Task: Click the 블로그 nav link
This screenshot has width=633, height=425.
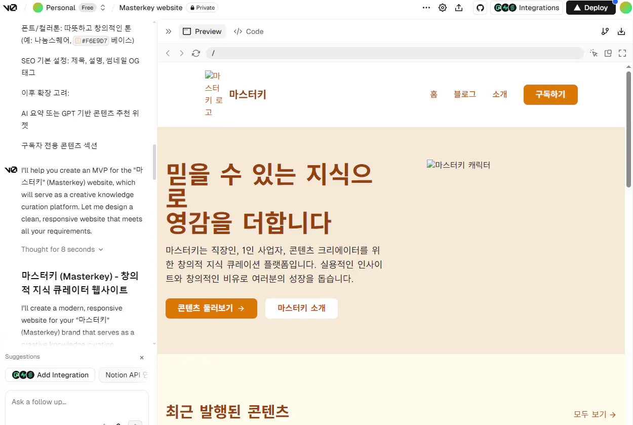Action: (x=465, y=94)
